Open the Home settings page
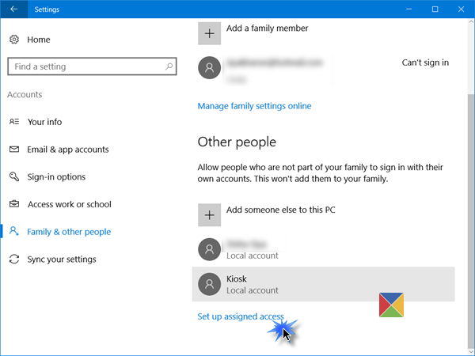The width and height of the screenshot is (475, 356). click(x=39, y=40)
